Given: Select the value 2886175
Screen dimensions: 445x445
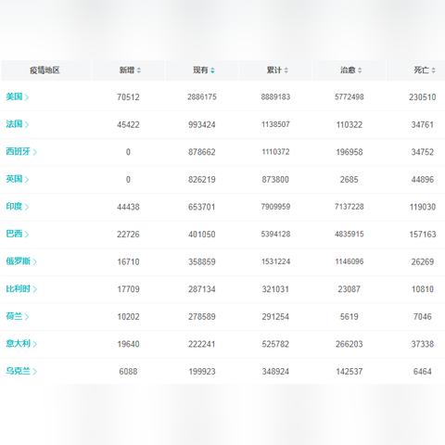Looking at the screenshot, I should tap(202, 97).
